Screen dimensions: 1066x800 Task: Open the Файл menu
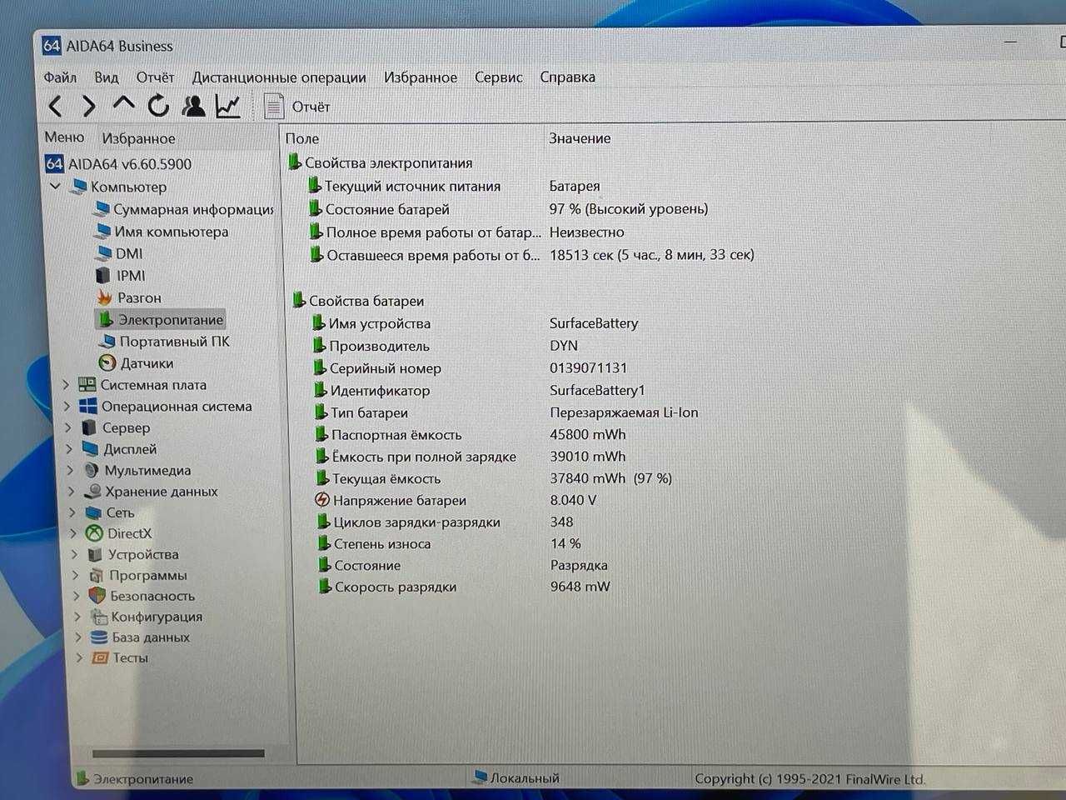[60, 77]
